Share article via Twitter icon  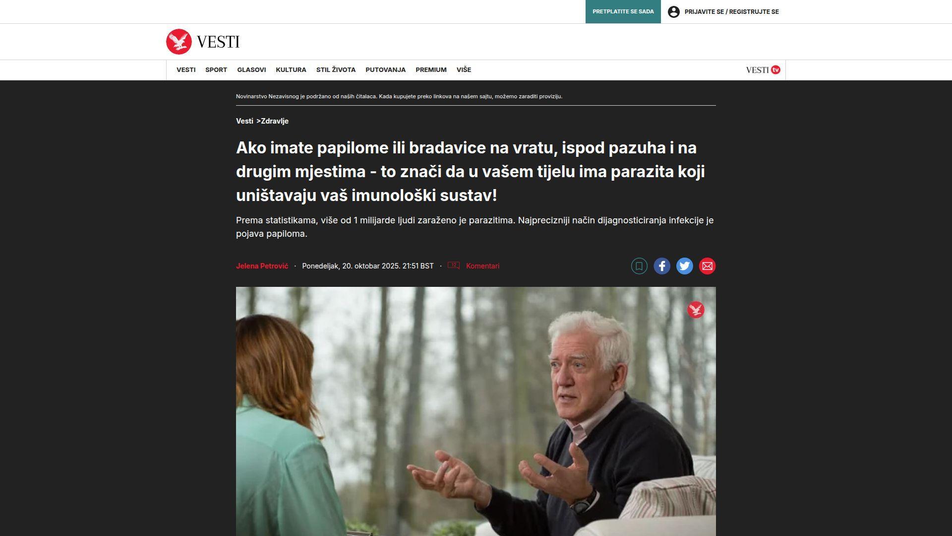tap(685, 266)
